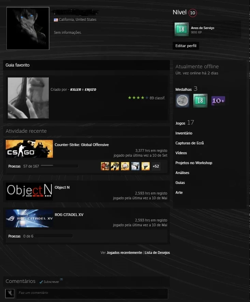Open the Análises section

[182, 173]
